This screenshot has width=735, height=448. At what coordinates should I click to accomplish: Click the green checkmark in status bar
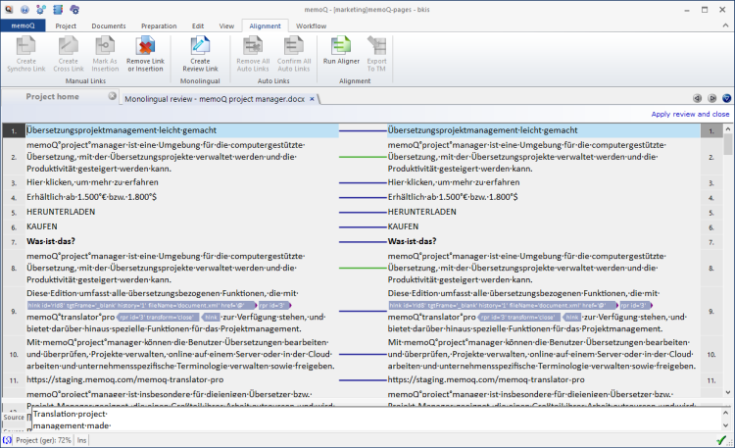pyautogui.click(x=721, y=441)
